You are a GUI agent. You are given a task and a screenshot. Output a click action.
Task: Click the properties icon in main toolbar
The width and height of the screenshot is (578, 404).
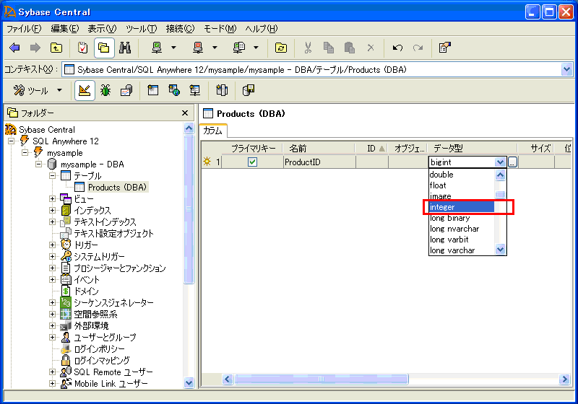point(445,48)
